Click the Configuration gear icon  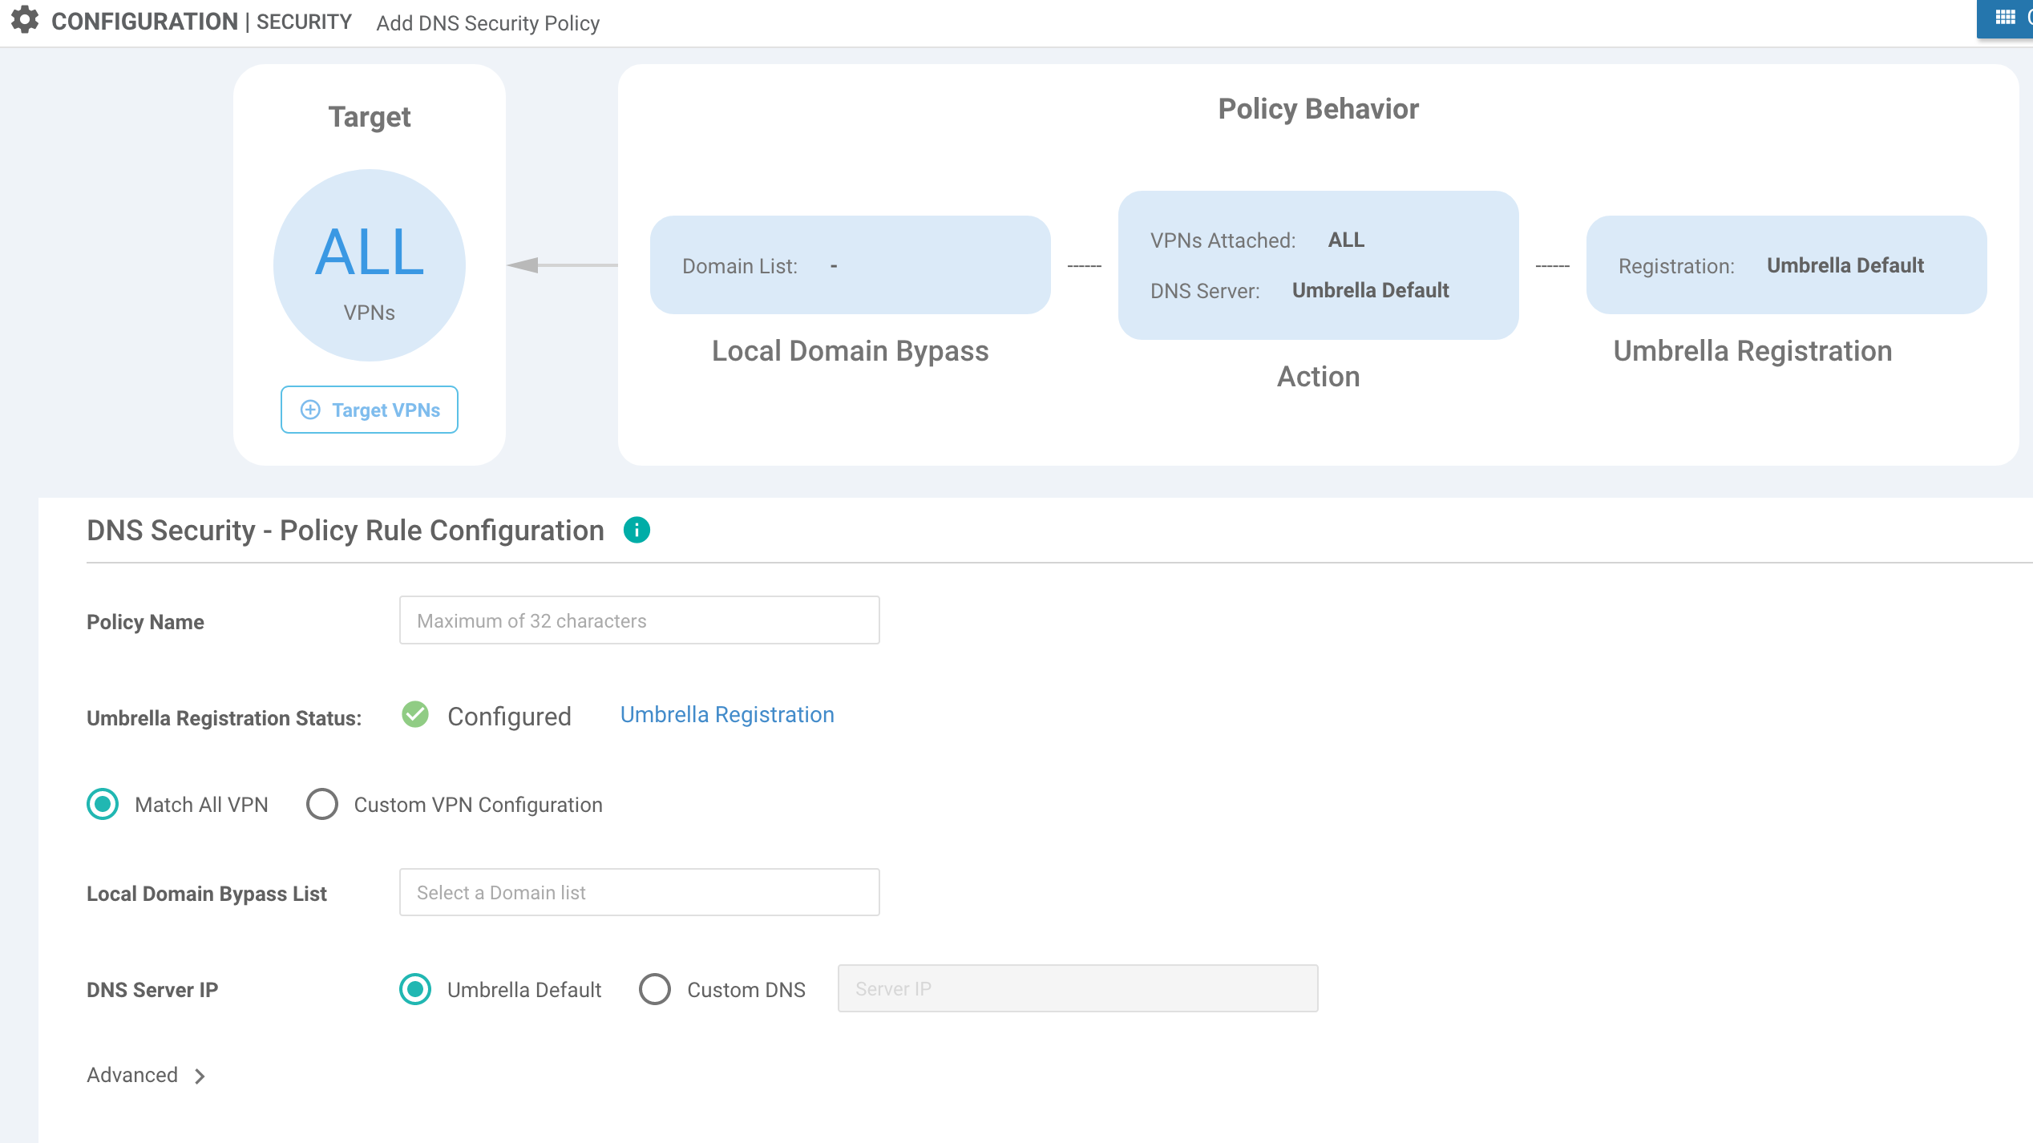[x=25, y=20]
